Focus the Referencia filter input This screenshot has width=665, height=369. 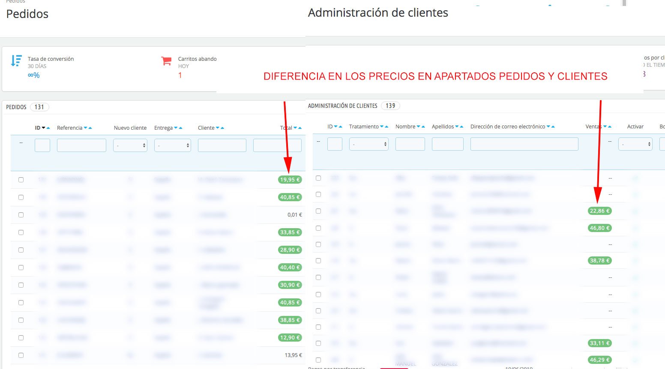click(81, 146)
